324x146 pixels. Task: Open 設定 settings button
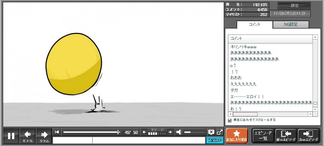coord(294,6)
